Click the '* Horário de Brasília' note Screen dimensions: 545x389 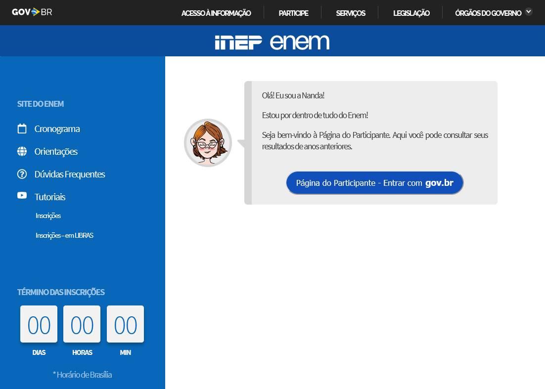pyautogui.click(x=83, y=375)
